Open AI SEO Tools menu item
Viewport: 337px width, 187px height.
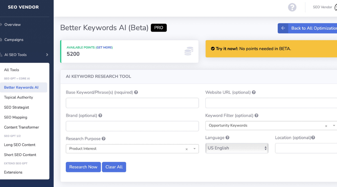pyautogui.click(x=16, y=55)
